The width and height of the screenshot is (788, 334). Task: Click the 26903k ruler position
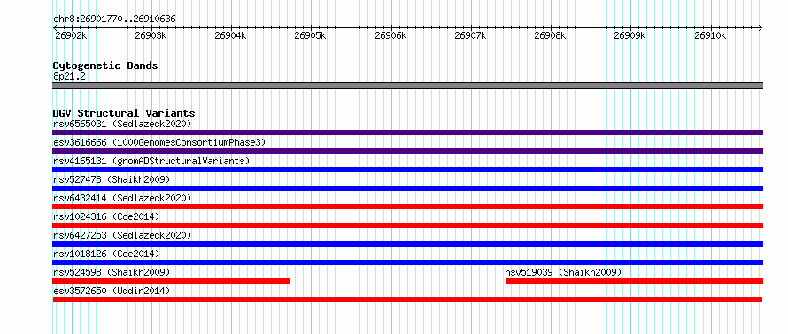[151, 36]
